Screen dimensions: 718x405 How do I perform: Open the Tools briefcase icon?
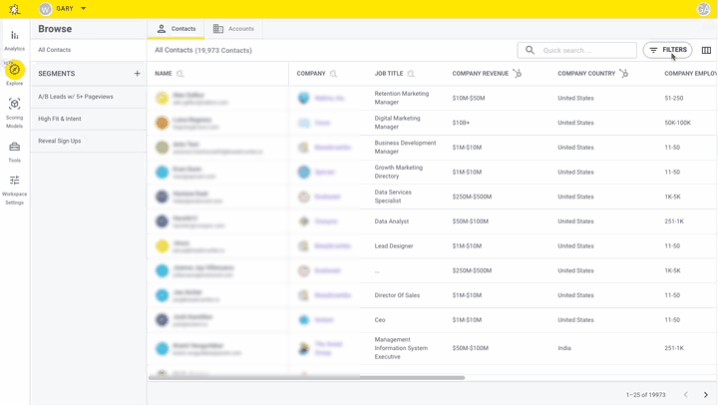(15, 147)
